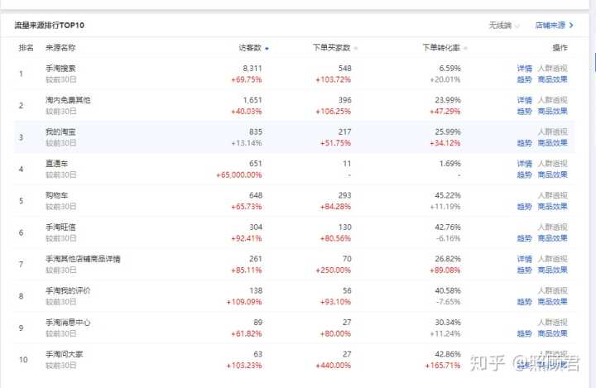Open 商品效果 for the 手淘搜索 row

point(553,79)
